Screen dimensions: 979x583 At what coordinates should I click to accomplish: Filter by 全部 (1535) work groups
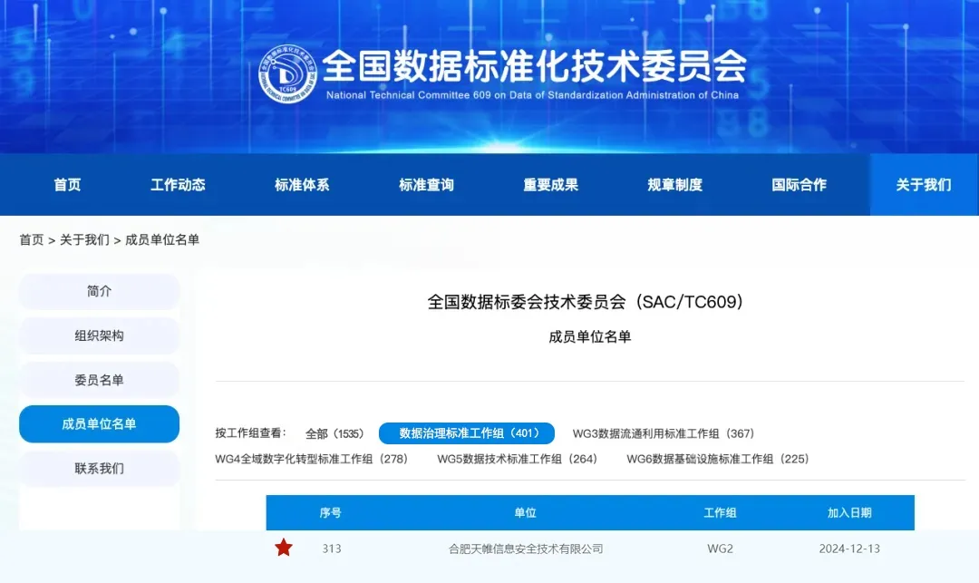coord(334,434)
